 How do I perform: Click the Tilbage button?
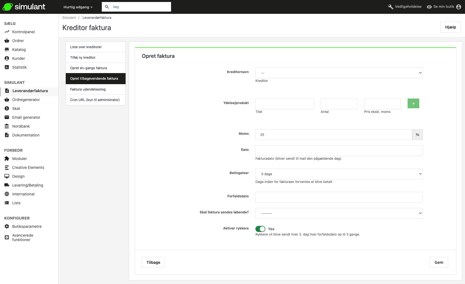[153, 262]
